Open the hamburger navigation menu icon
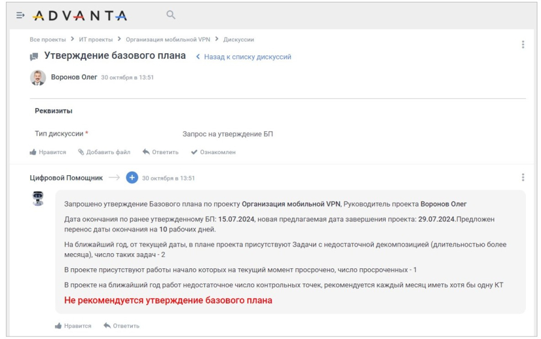This screenshot has width=541, height=339. (x=20, y=15)
